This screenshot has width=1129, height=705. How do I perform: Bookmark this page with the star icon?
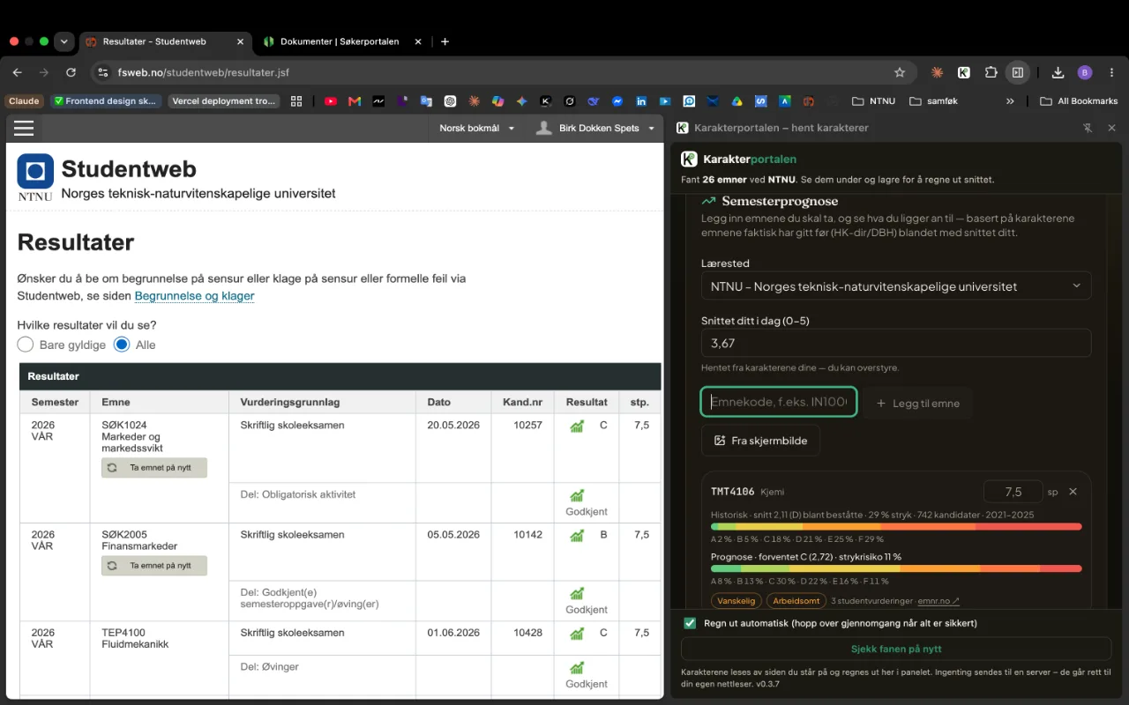pos(900,72)
